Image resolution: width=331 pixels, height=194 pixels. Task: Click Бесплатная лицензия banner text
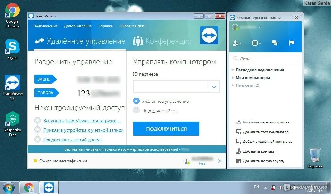[122, 149]
